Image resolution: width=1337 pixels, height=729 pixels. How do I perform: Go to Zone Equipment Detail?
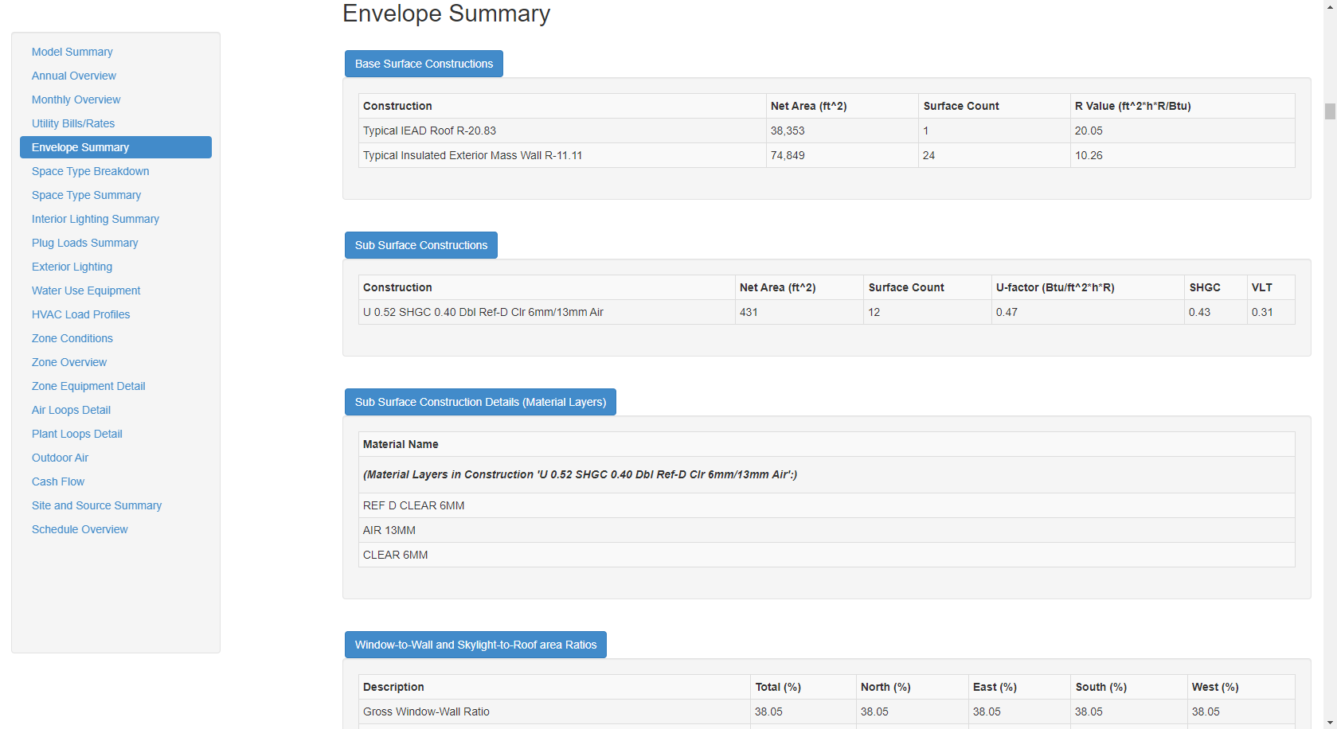tap(88, 386)
